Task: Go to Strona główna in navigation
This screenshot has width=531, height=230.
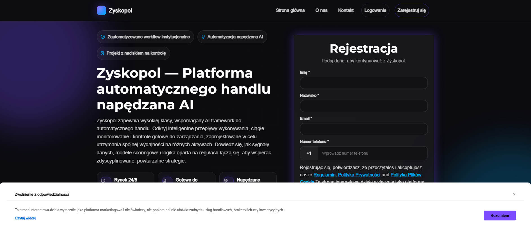Action: pyautogui.click(x=290, y=10)
